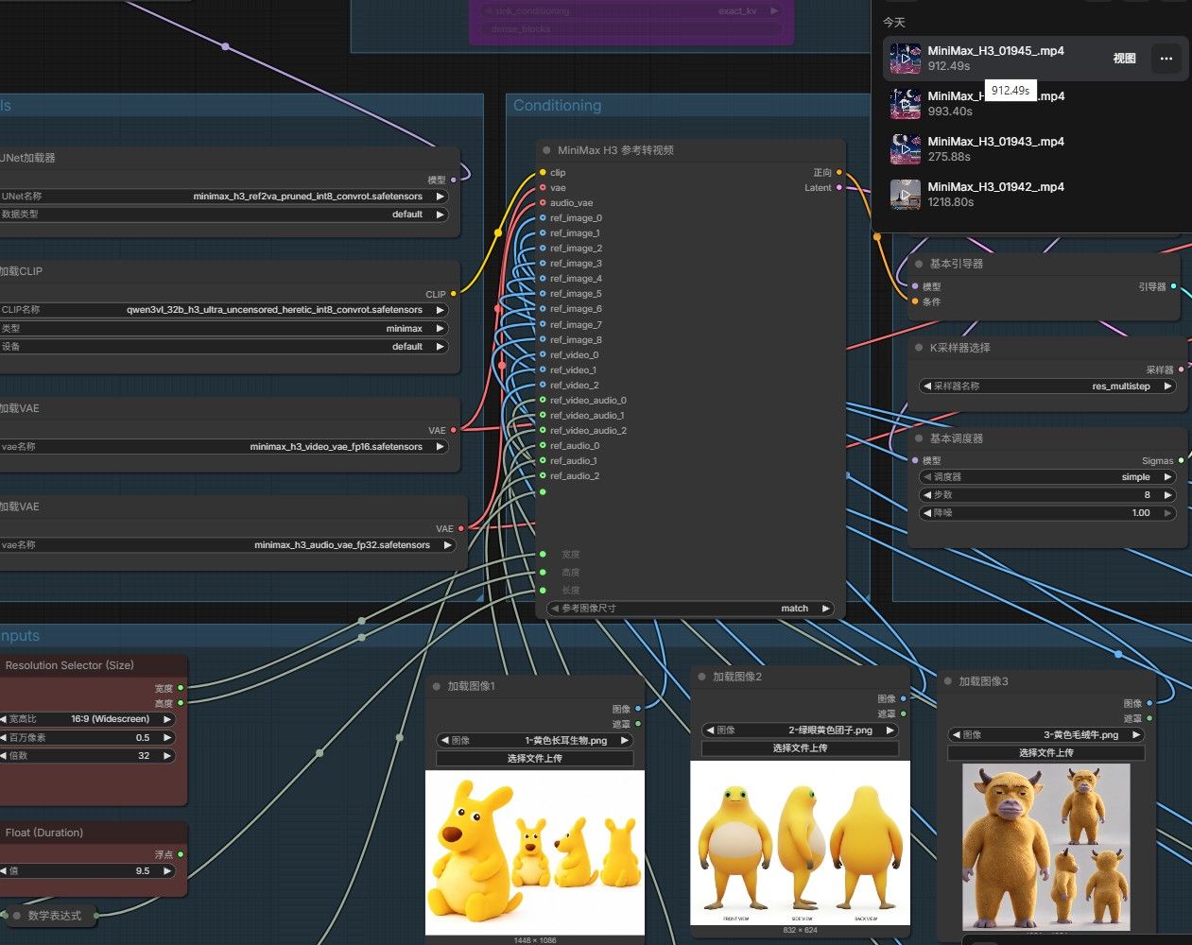This screenshot has width=1192, height=945.
Task: Click the yellow clip input port
Action: click(543, 173)
